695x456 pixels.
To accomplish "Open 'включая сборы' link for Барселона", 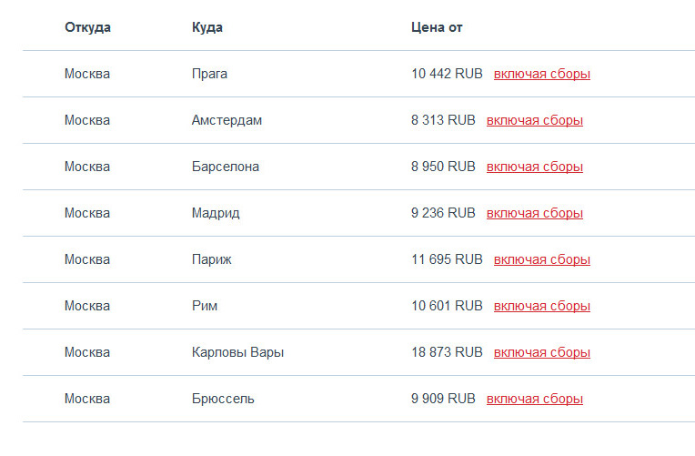I will coord(535,167).
